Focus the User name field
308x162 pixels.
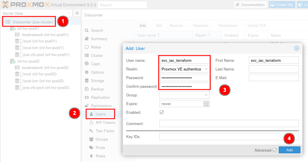coord(184,60)
